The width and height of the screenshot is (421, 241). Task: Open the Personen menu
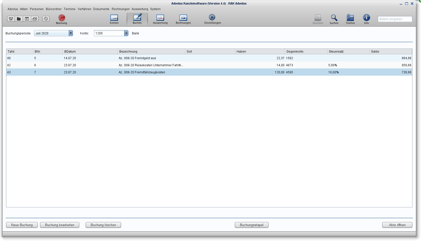(37, 9)
